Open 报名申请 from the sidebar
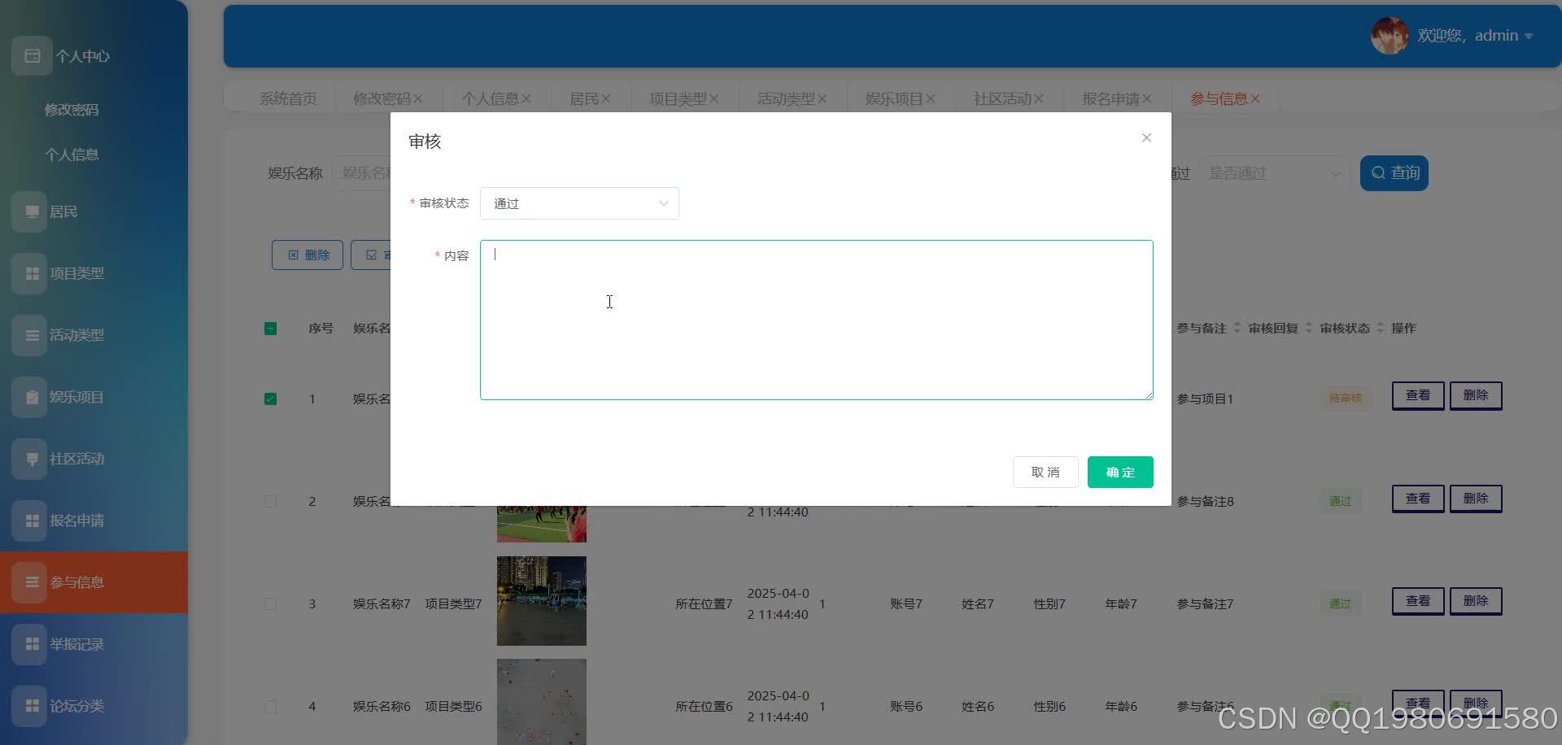1562x745 pixels. click(77, 521)
